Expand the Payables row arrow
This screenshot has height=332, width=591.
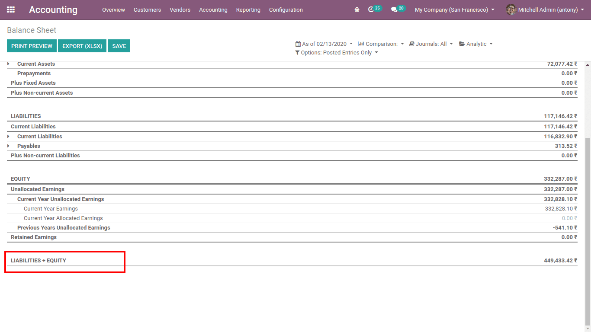click(x=8, y=146)
